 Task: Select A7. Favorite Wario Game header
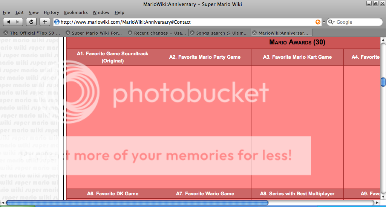click(x=205, y=194)
